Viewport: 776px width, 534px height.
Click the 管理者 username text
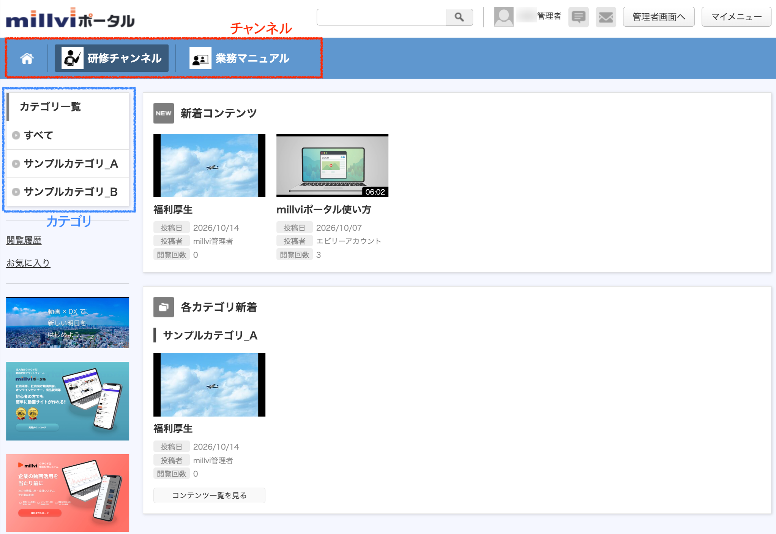coord(549,16)
